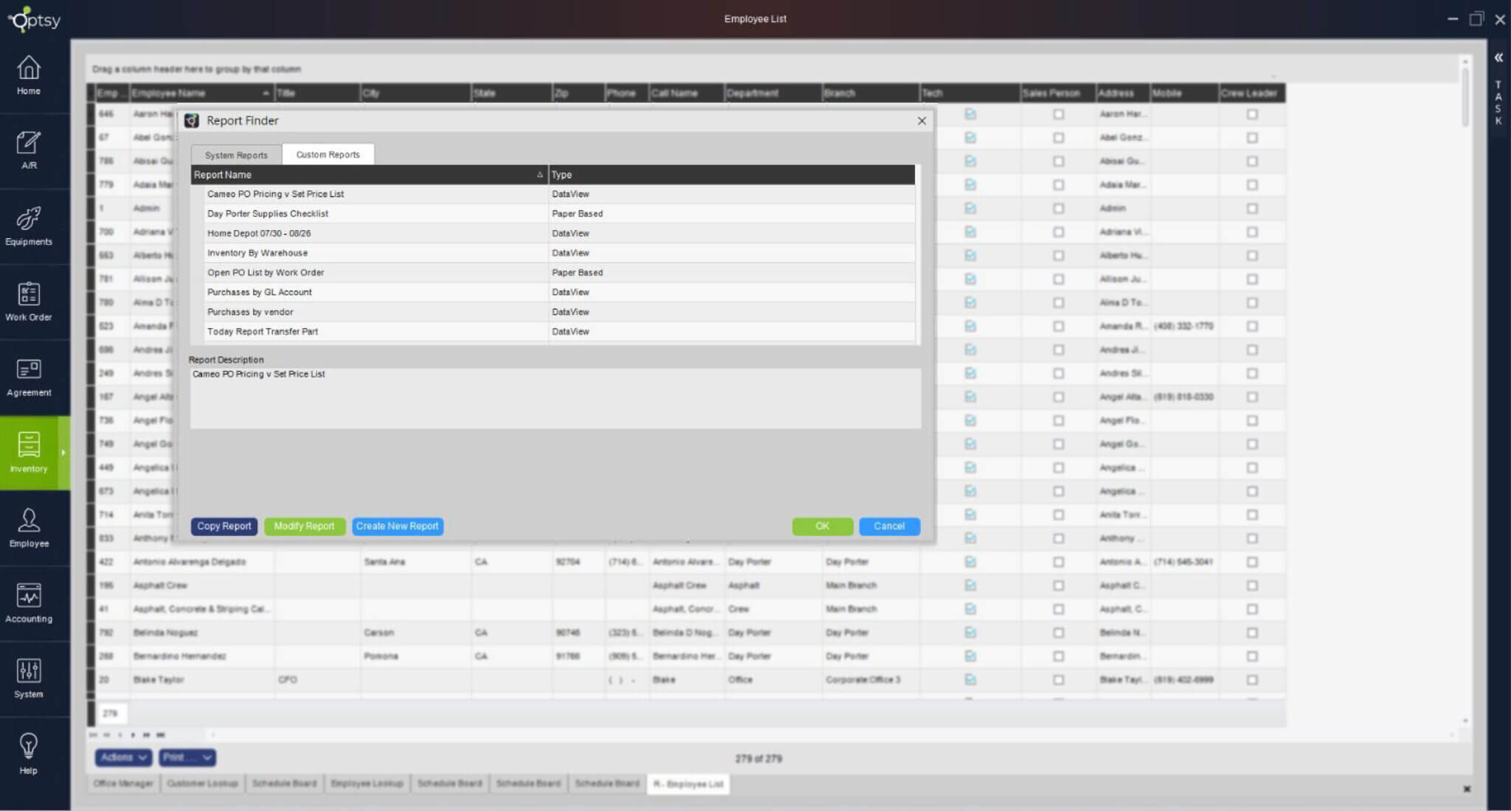
Task: Toggle Sales Person checkbox in Admin row
Action: coord(1059,209)
